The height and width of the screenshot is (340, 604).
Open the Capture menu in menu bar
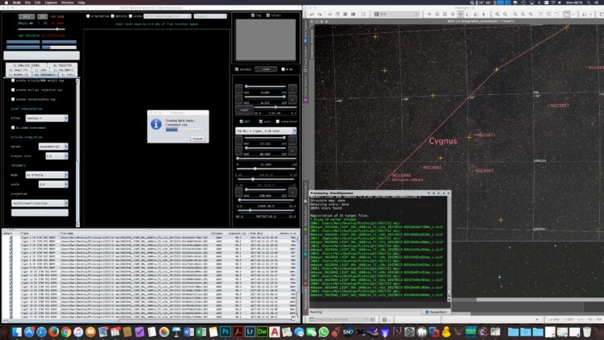(51, 2)
